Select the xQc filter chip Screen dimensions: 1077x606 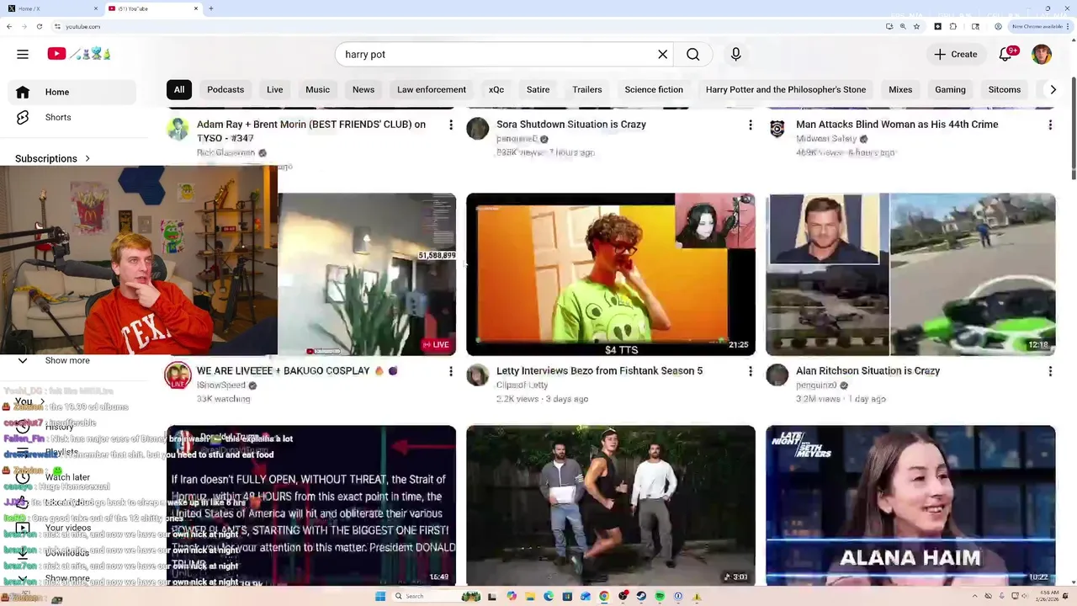(496, 89)
